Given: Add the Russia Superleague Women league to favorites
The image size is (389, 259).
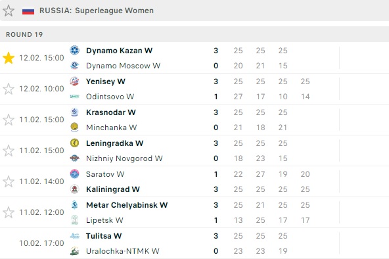Looking at the screenshot, I should pyautogui.click(x=9, y=11).
